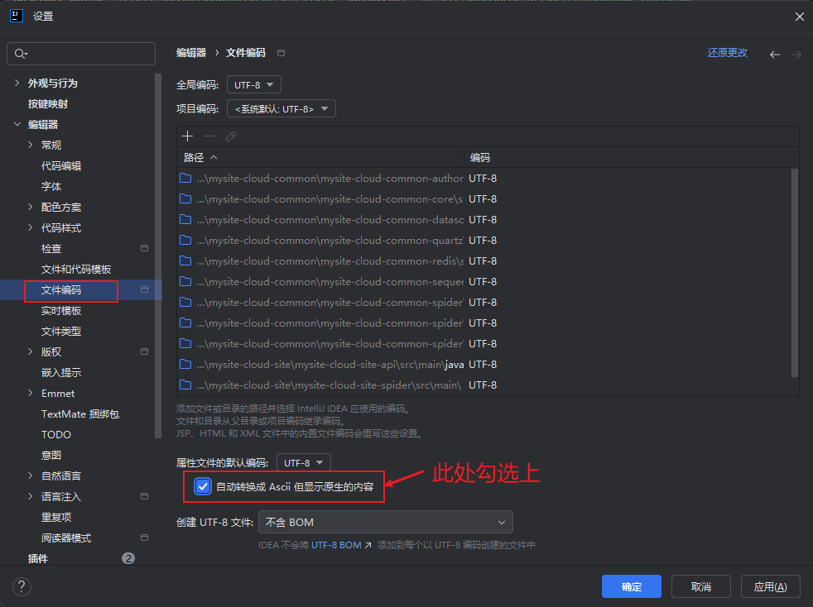Click the UTF-8 cell of the mysite-cloud-common-author row

coord(483,178)
